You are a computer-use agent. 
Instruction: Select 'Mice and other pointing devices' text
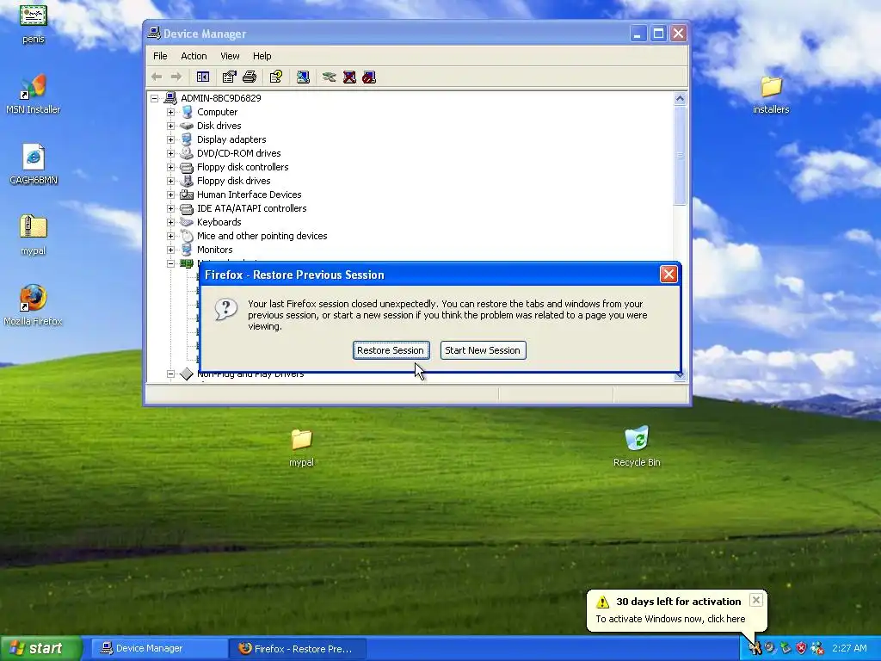click(262, 236)
